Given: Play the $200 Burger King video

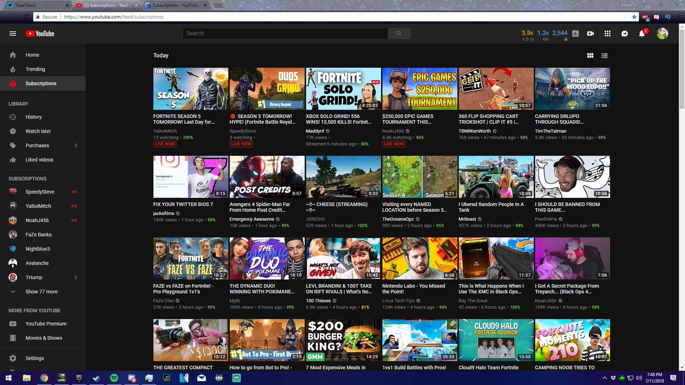Looking at the screenshot, I should (343, 341).
